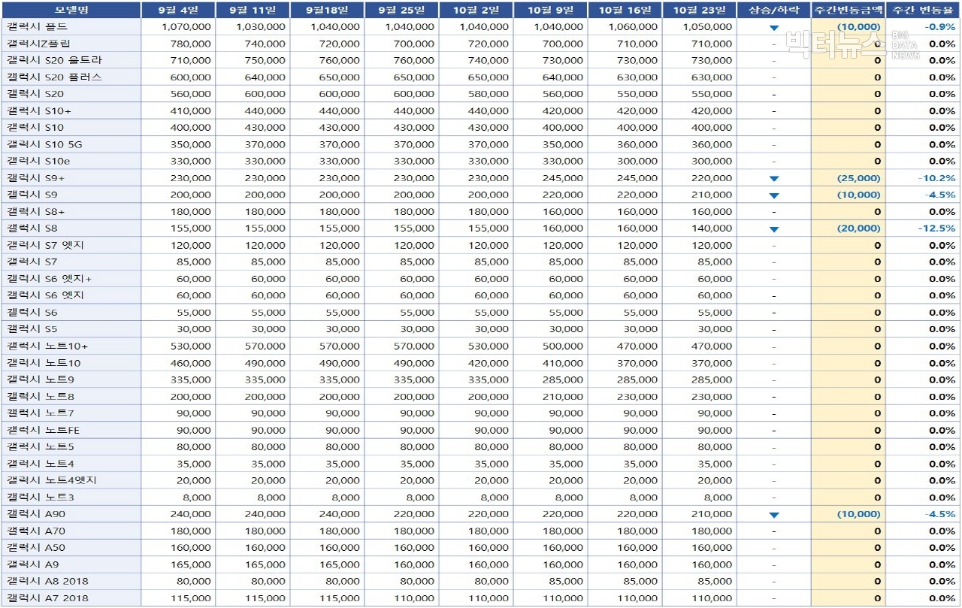Select the 주간 변동율 column header
Screen dimensions: 962x608
(924, 10)
